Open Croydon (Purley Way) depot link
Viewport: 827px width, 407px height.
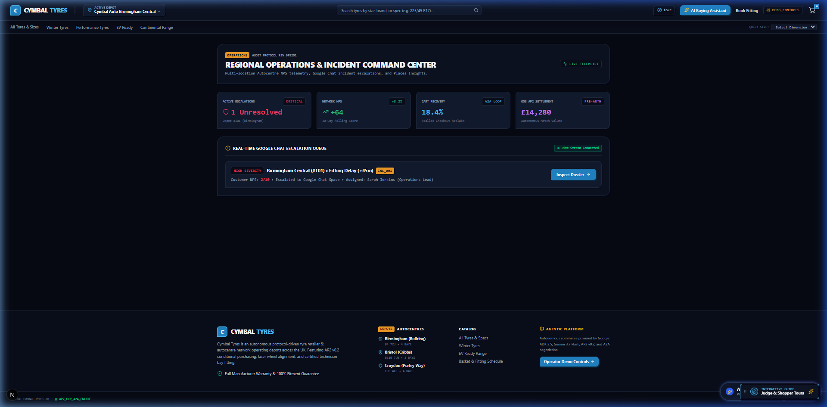pos(404,366)
